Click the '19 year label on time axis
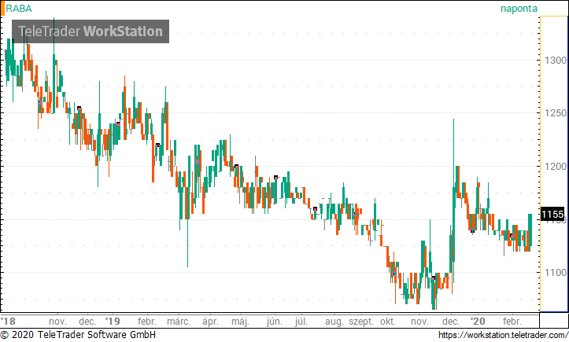The height and width of the screenshot is (342, 569). 113,322
